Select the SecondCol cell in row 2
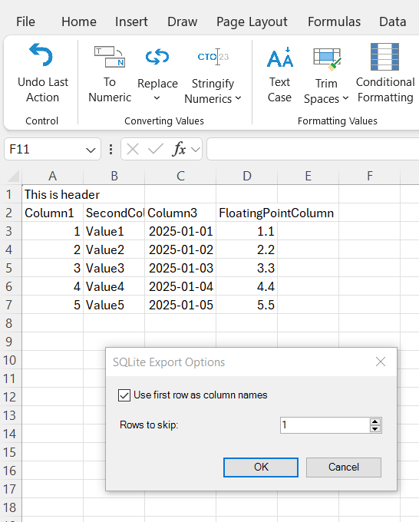This screenshot has width=419, height=522. coord(114,213)
